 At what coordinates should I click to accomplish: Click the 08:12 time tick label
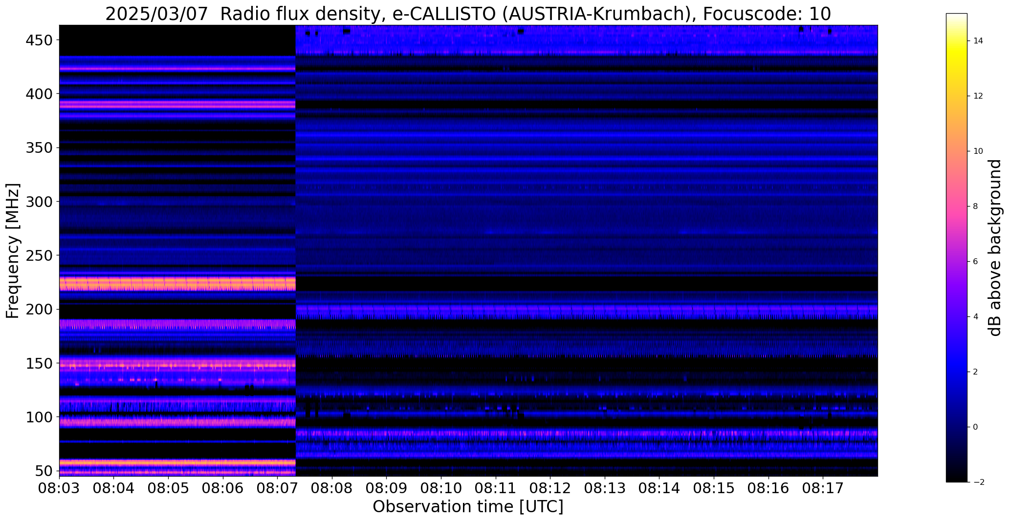click(x=550, y=488)
